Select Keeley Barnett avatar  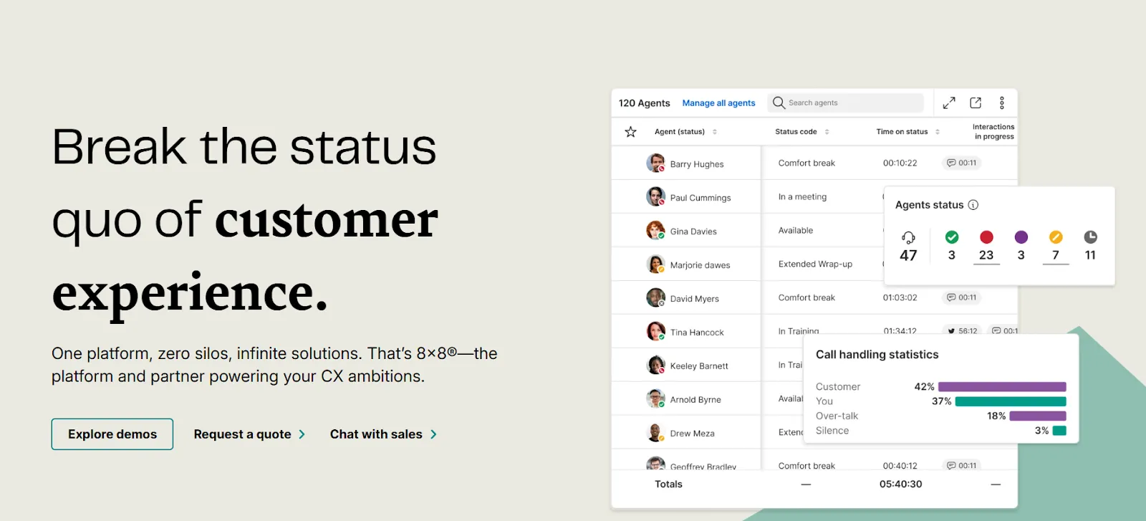655,365
